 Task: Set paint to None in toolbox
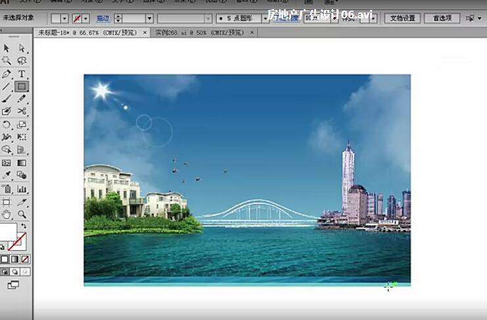pyautogui.click(x=25, y=259)
